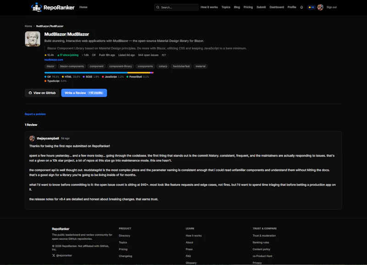This screenshot has width=367, height=265.
Task: Click Sign out
Action: click(x=332, y=7)
